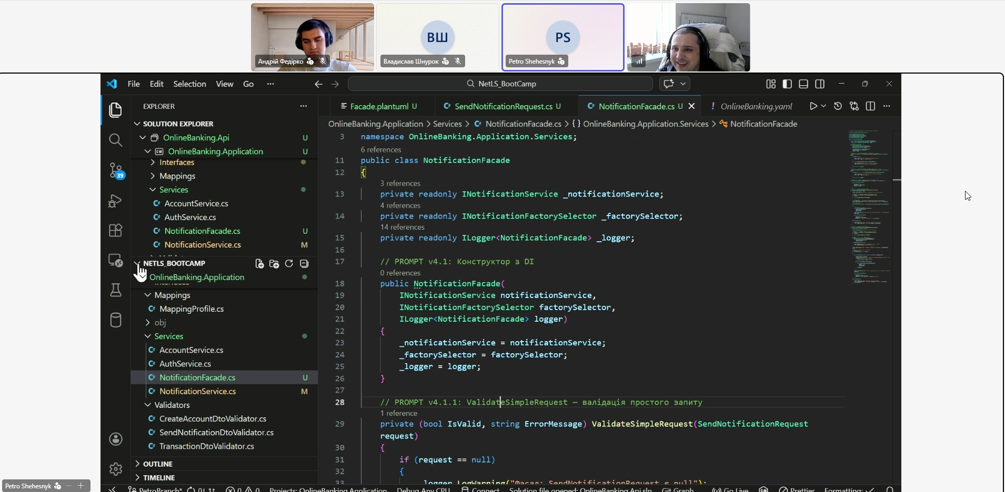The image size is (1005, 492).
Task: Open Source Control with 39 changes
Action: (115, 170)
